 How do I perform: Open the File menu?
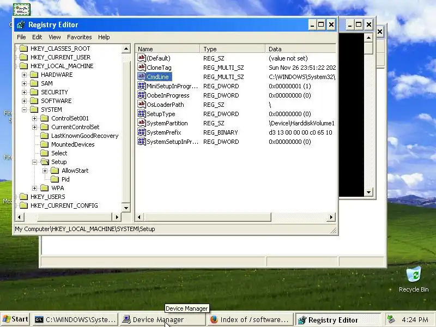(x=21, y=37)
